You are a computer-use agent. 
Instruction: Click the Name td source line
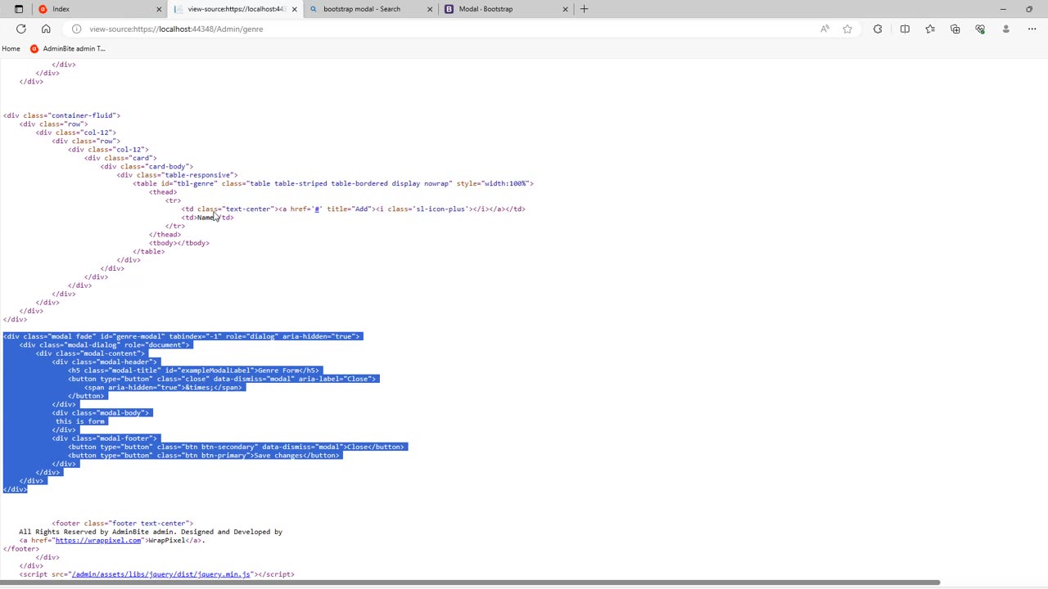[x=207, y=218]
